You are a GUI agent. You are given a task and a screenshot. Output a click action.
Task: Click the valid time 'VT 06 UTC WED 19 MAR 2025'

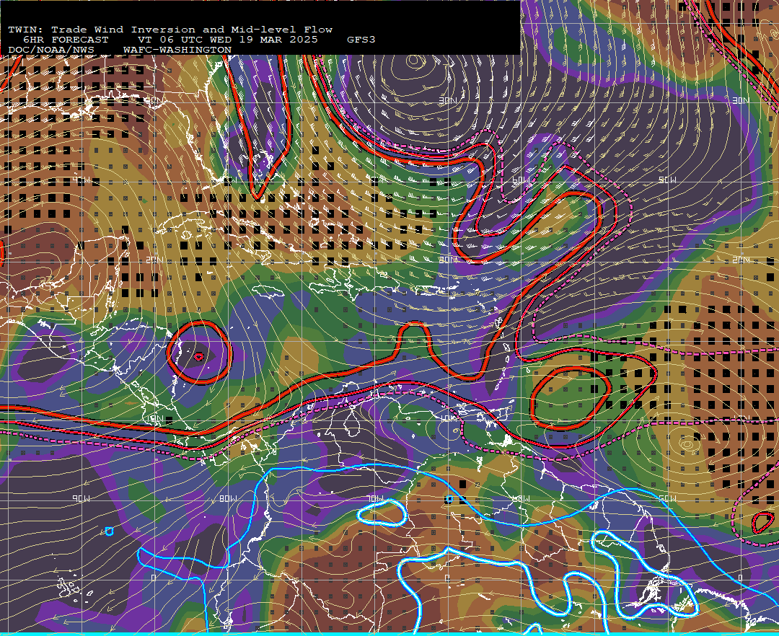point(227,40)
